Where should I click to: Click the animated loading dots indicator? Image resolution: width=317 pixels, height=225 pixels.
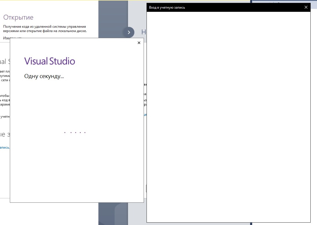click(75, 133)
